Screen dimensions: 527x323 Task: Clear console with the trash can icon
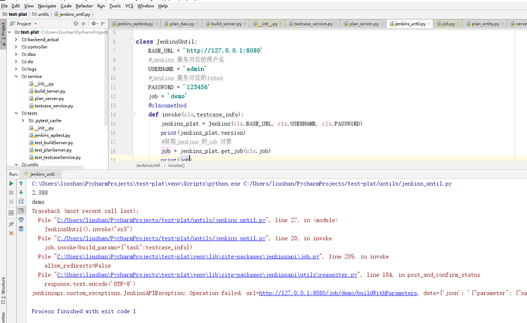point(21,229)
